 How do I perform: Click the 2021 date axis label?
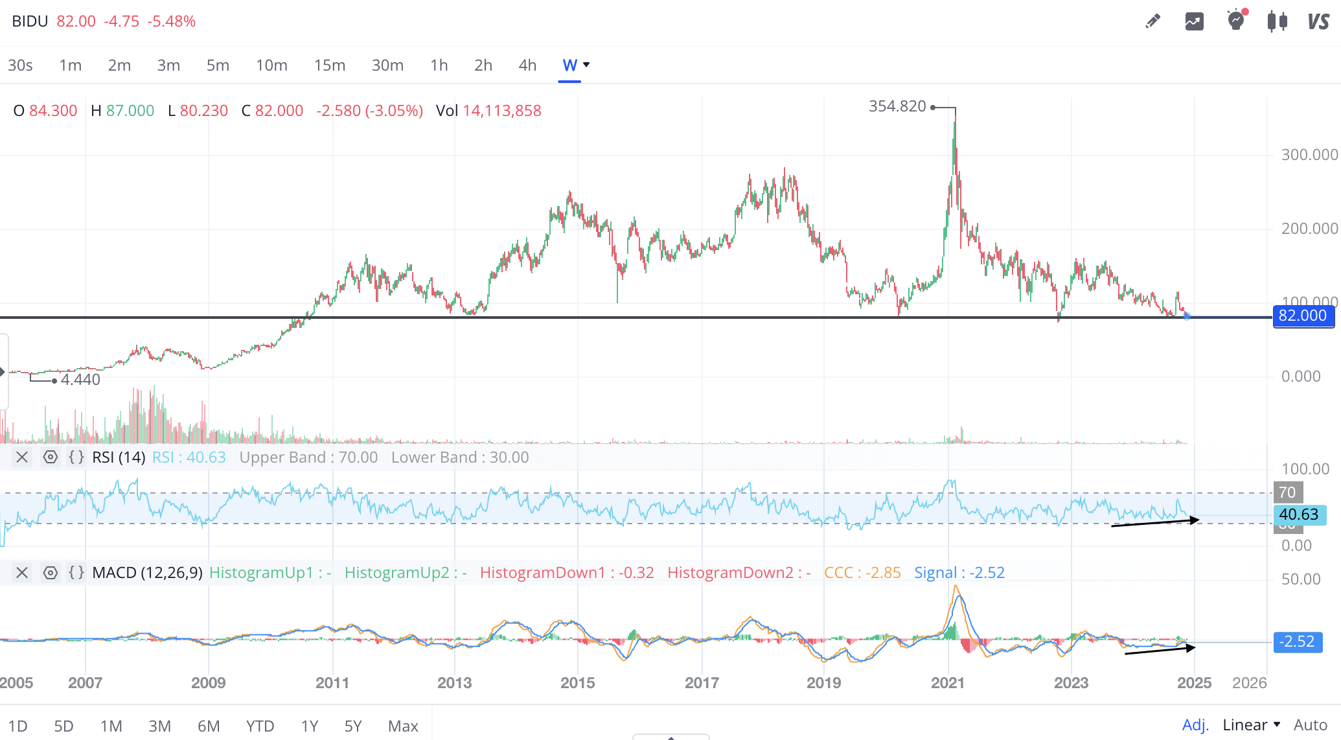(948, 682)
